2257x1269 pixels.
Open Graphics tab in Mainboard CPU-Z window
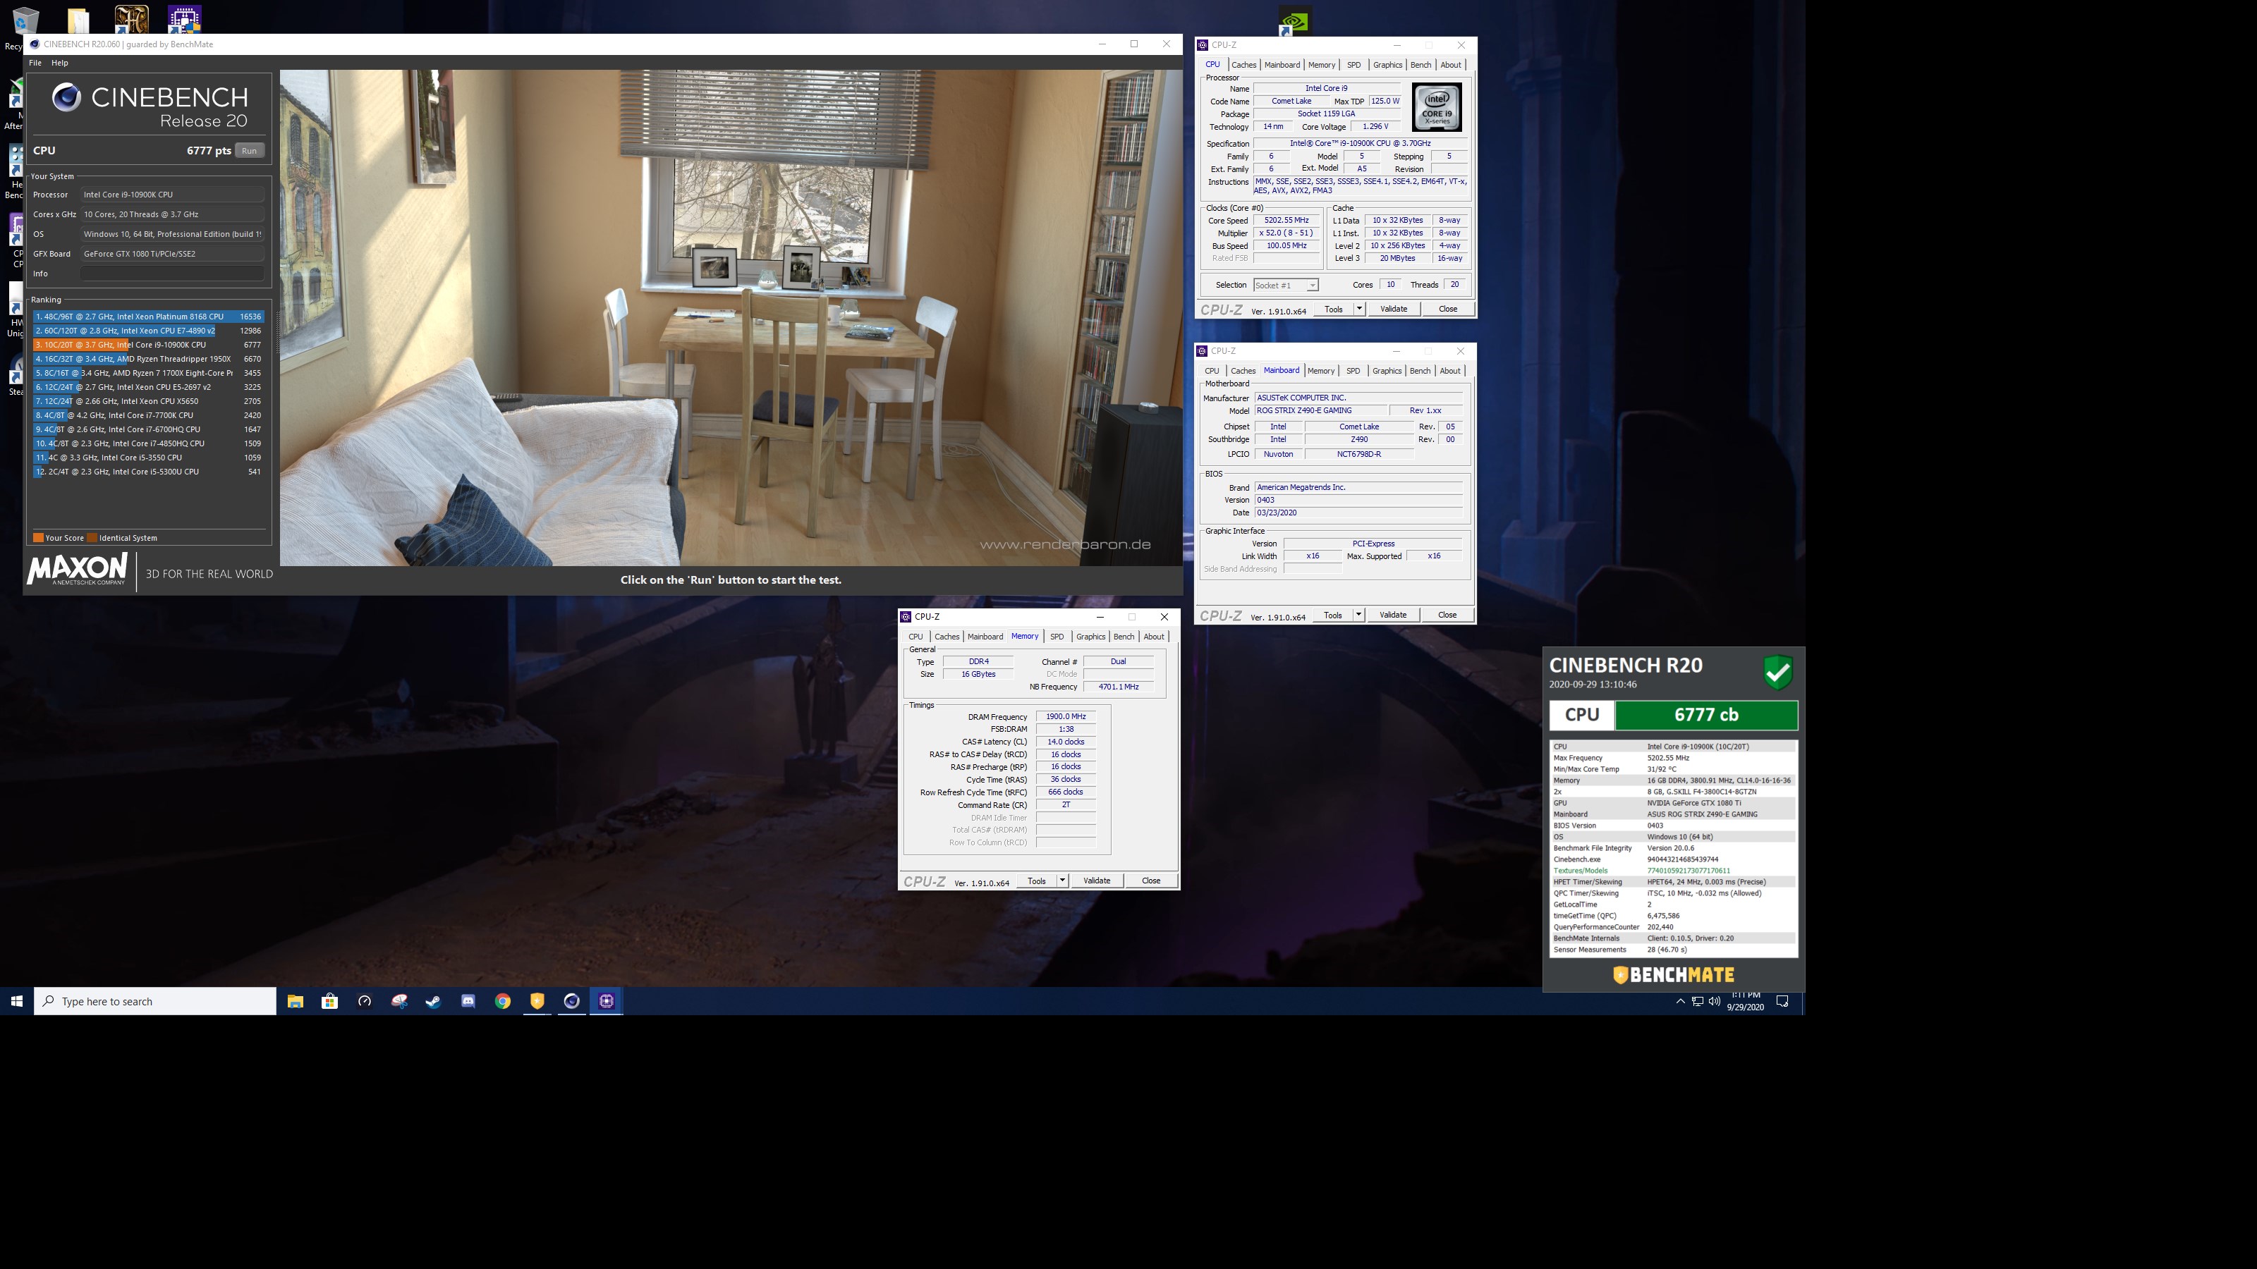(1386, 370)
